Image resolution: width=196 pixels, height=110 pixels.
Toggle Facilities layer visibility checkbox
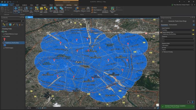click(x=4, y=36)
